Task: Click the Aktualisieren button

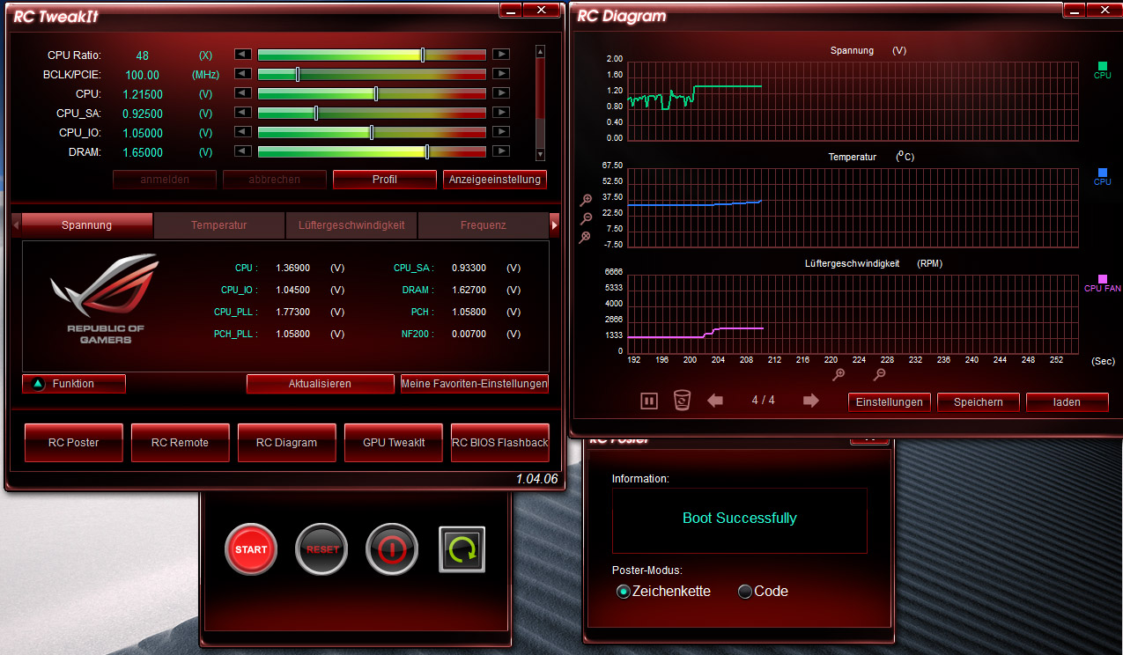Action: coord(321,384)
